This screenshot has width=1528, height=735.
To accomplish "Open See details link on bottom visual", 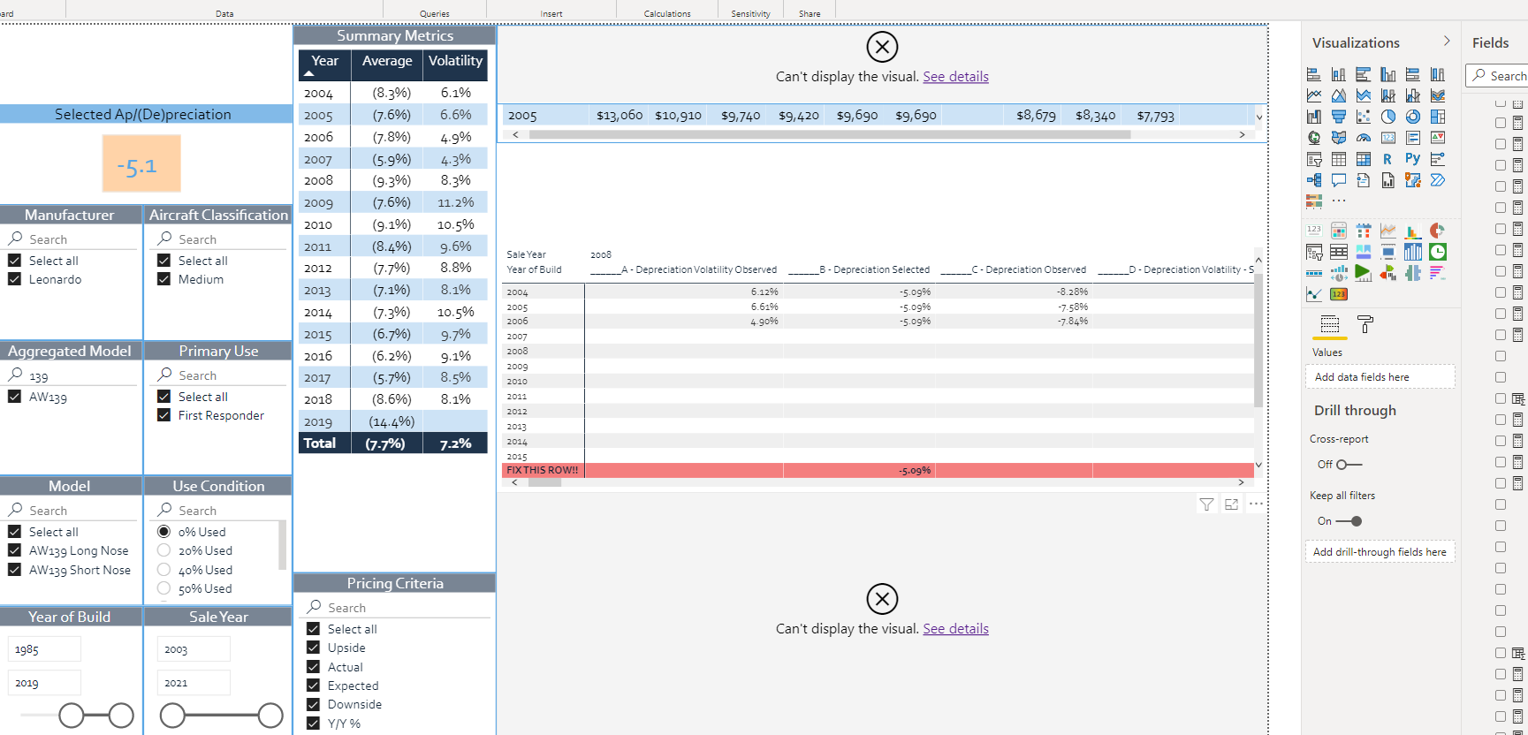I will [955, 629].
